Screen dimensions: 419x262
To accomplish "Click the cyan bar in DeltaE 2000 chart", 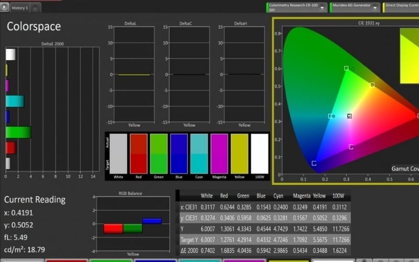I will coord(15,101).
